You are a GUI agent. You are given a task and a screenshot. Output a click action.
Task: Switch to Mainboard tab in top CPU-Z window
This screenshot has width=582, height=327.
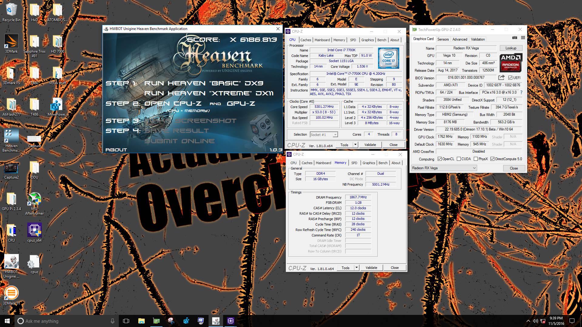coord(322,40)
